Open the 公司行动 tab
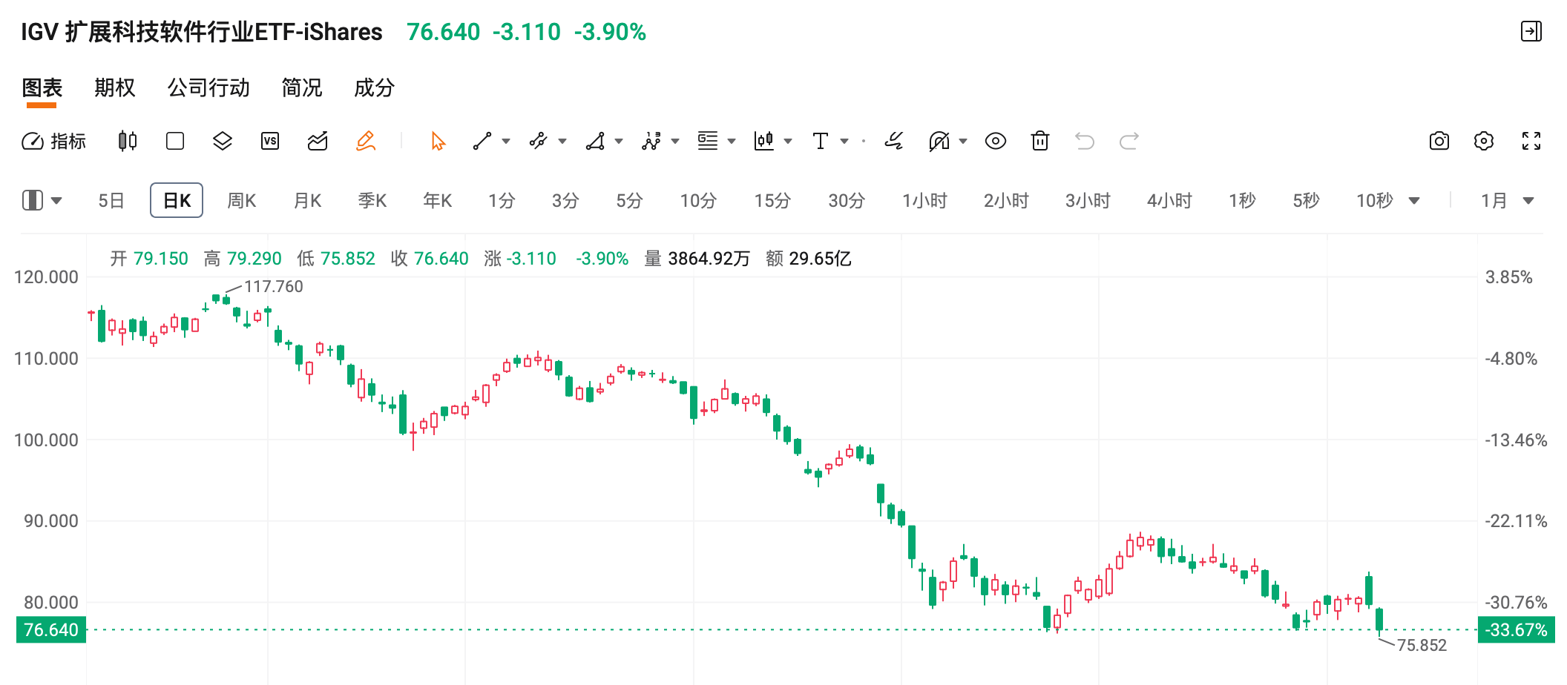Viewport: 1567px width, 685px height. 208,87
